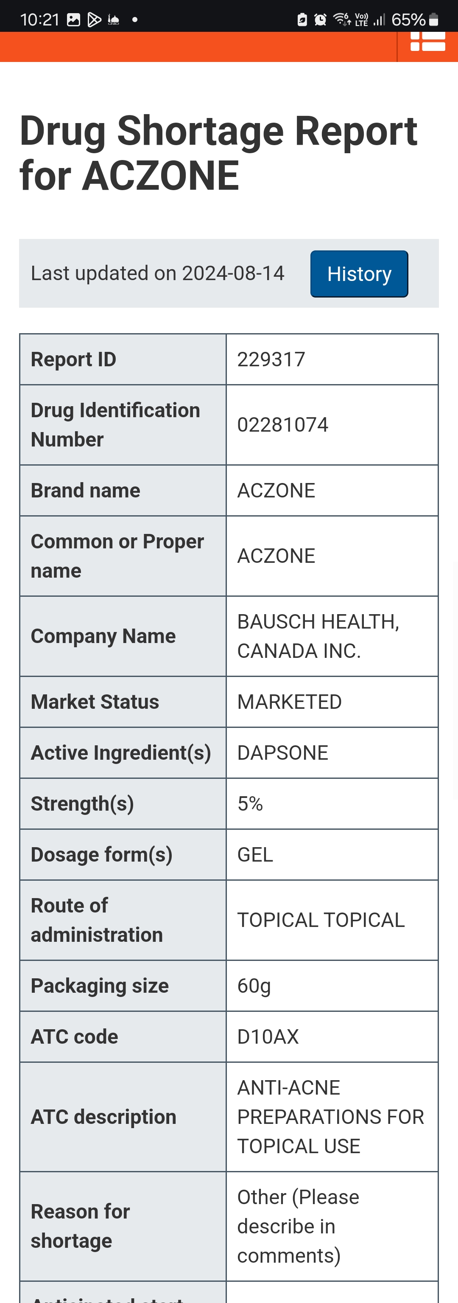458x1303 pixels.
Task: Tap the clock time 10:21
Action: pos(40,20)
